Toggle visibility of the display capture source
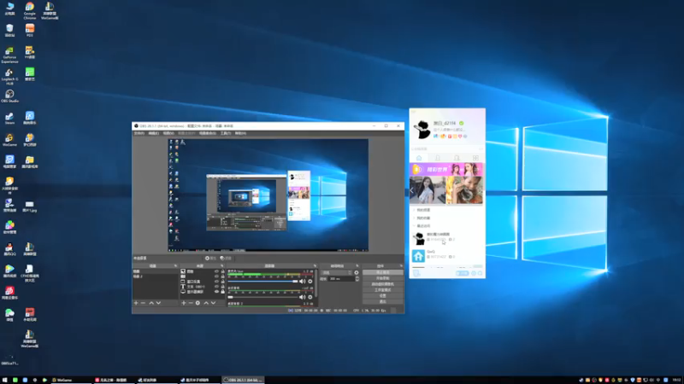Viewport: 684px width, 384px height. click(216, 292)
